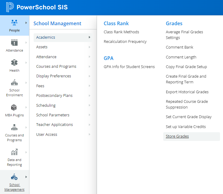Open Average Final Grades Settings link

point(184,35)
